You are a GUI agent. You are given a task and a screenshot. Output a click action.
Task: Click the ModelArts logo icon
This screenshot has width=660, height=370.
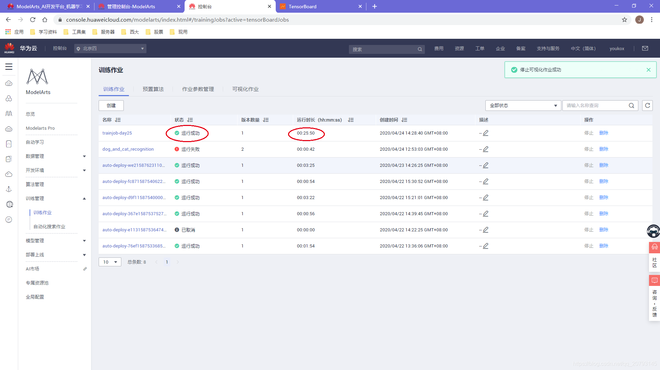(x=37, y=77)
